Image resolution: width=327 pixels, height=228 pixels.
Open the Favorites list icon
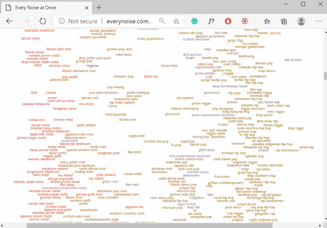click(x=267, y=21)
